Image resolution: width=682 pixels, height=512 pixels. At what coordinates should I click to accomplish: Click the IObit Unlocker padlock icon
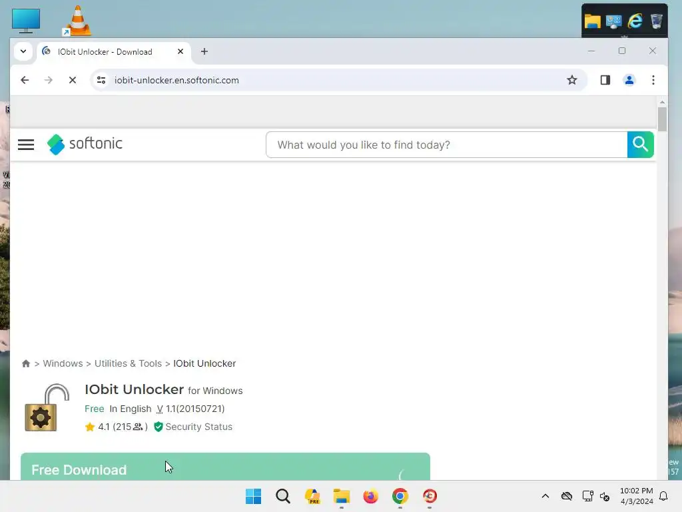coord(47,407)
